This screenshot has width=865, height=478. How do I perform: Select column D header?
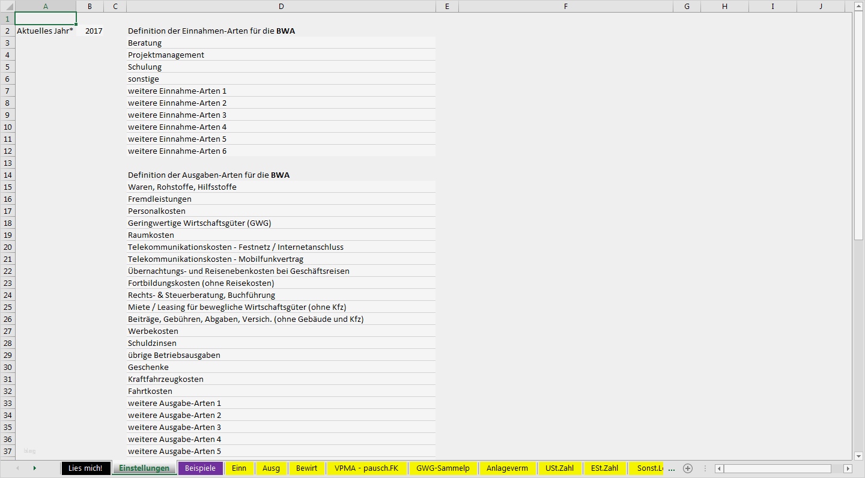281,6
